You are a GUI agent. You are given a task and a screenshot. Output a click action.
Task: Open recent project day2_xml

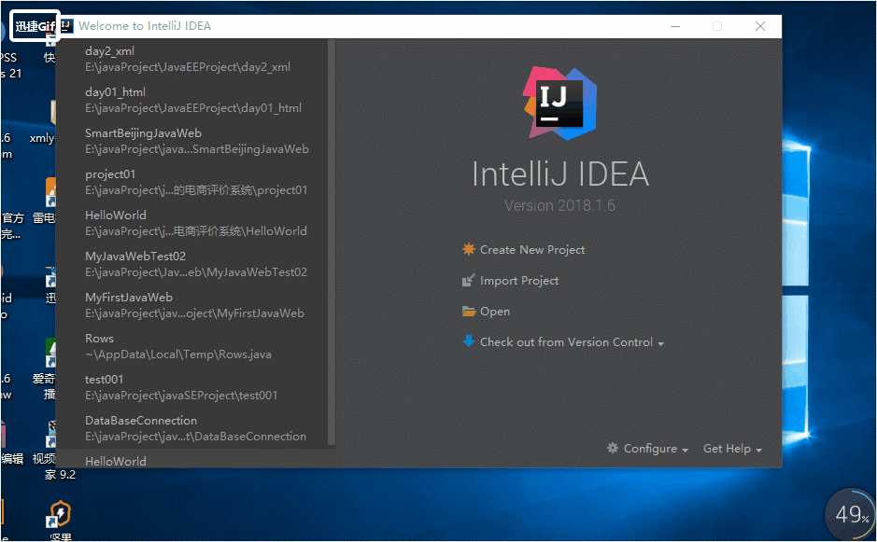[191, 59]
